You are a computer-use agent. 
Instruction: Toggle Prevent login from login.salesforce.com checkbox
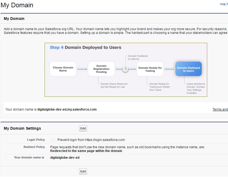click(x=53, y=140)
